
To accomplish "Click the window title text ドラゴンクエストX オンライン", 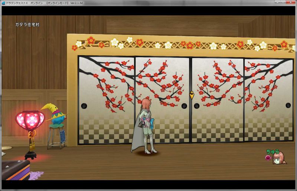I will (x=24, y=3).
